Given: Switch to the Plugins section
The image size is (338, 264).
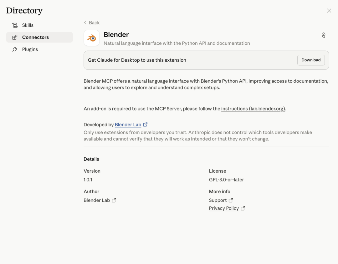Looking at the screenshot, I should [30, 49].
